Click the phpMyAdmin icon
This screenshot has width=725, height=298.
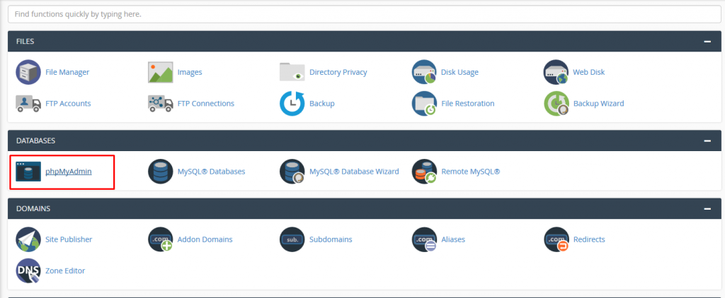pyautogui.click(x=28, y=172)
